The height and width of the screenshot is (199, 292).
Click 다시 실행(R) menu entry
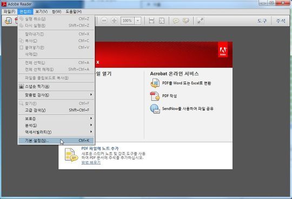point(56,26)
